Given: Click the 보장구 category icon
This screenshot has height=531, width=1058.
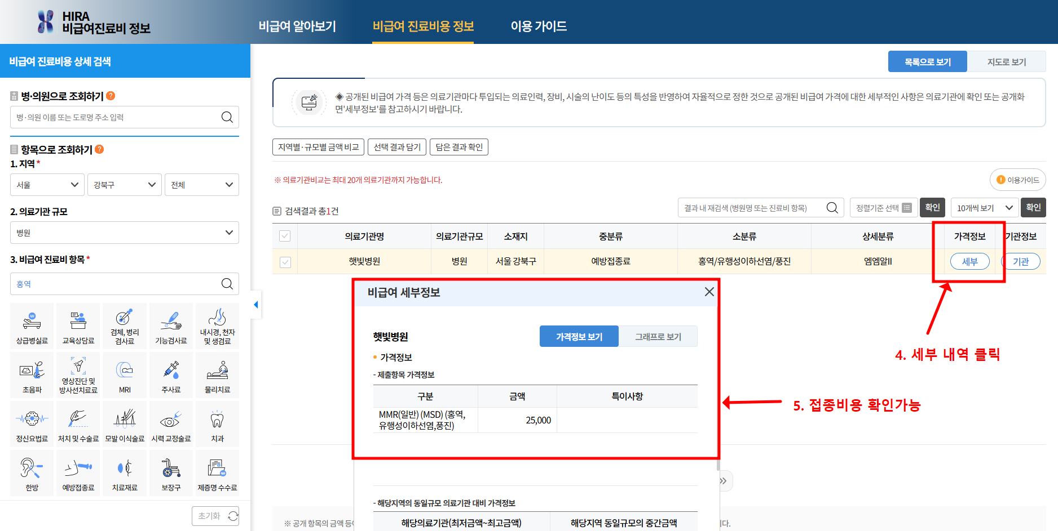Looking at the screenshot, I should click(171, 473).
